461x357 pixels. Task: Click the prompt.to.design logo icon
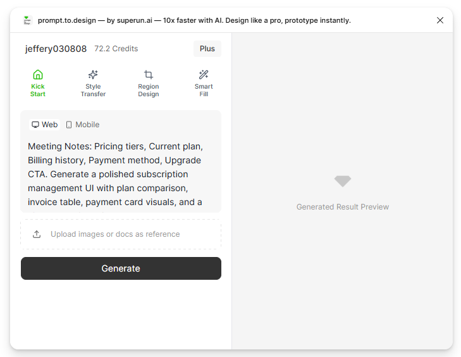(27, 20)
